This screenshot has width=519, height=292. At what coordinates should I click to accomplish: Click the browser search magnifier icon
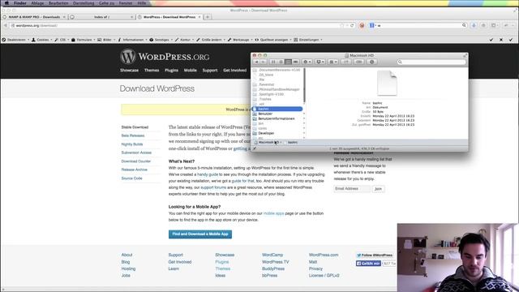pyautogui.click(x=464, y=25)
